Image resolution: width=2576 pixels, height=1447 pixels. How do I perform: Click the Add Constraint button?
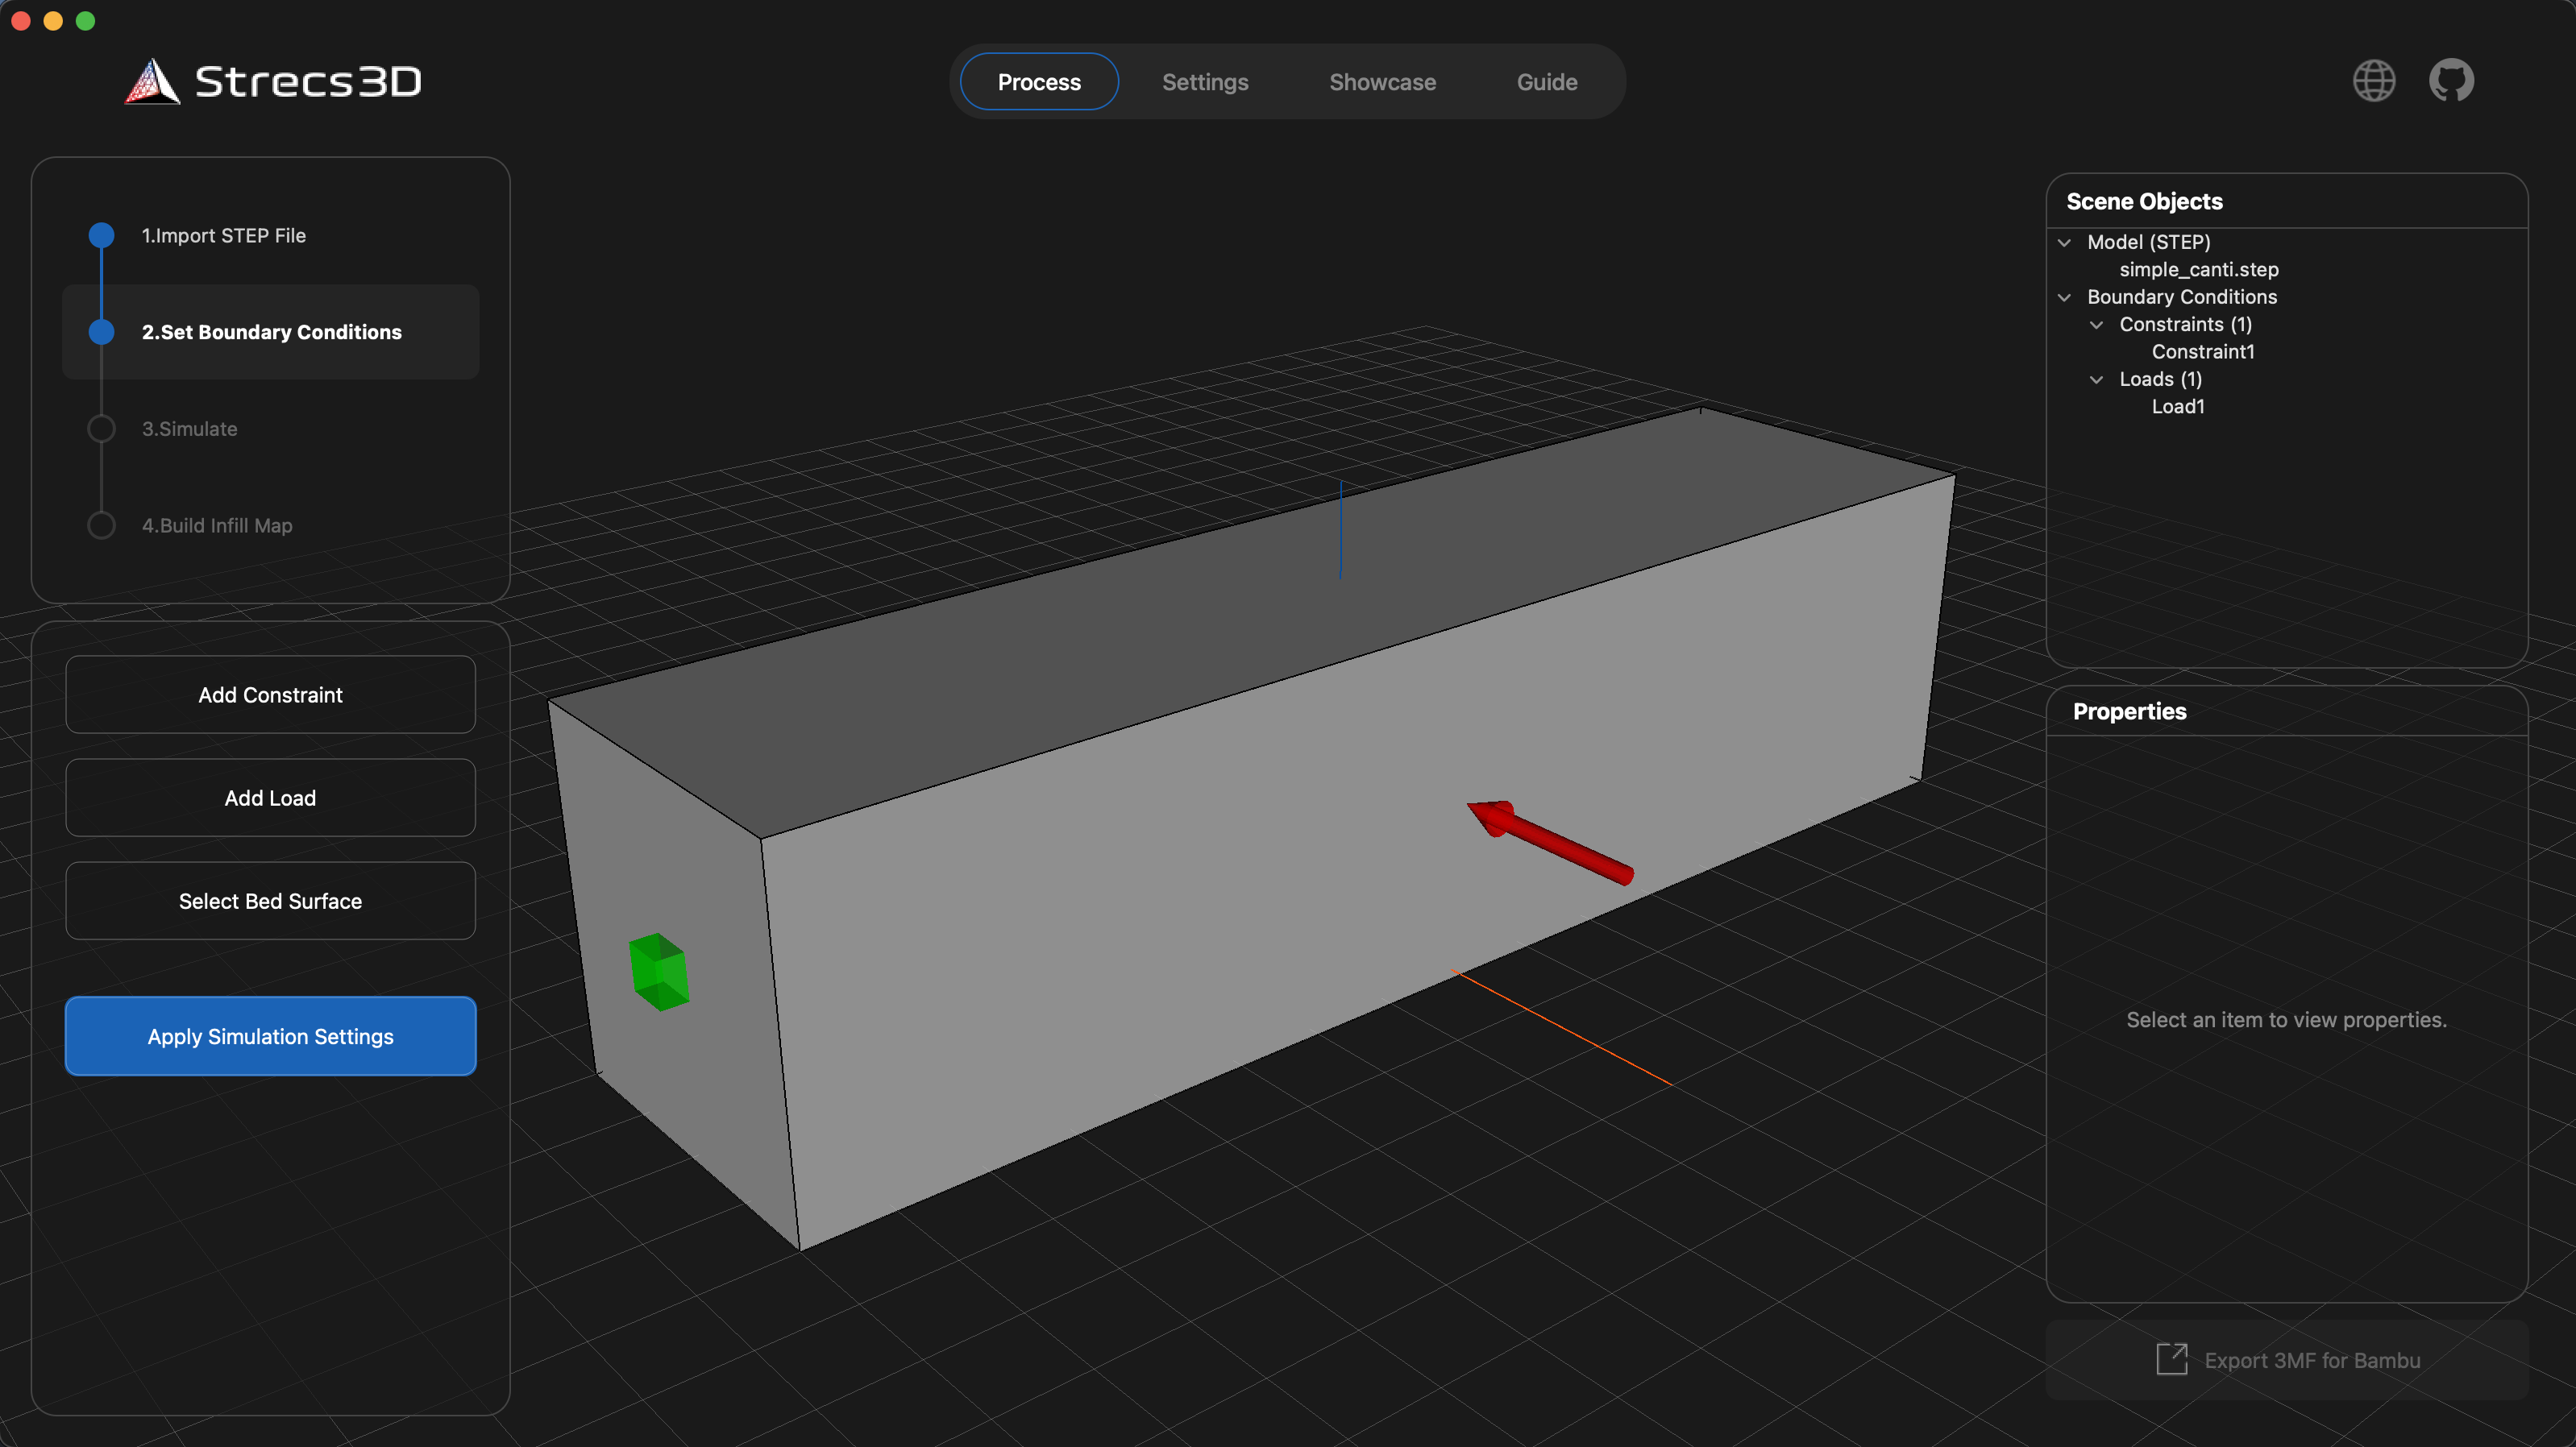point(270,694)
